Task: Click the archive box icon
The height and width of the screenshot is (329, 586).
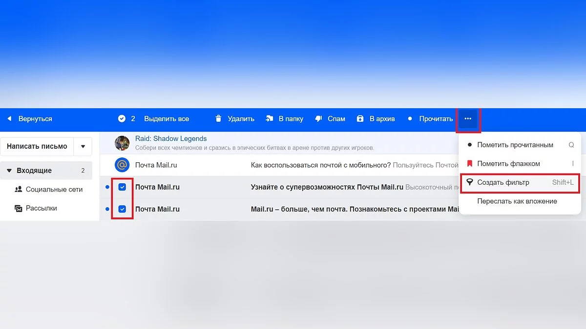Action: (360, 119)
